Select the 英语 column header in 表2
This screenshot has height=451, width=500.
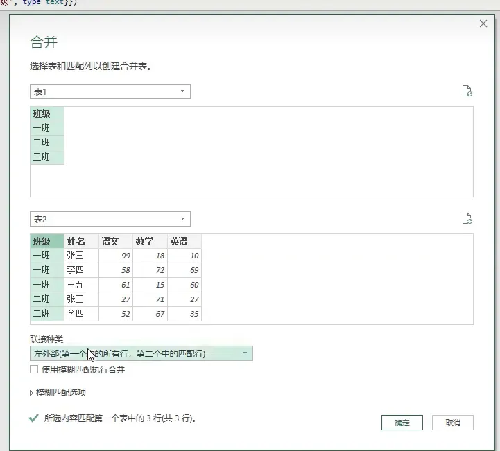184,241
